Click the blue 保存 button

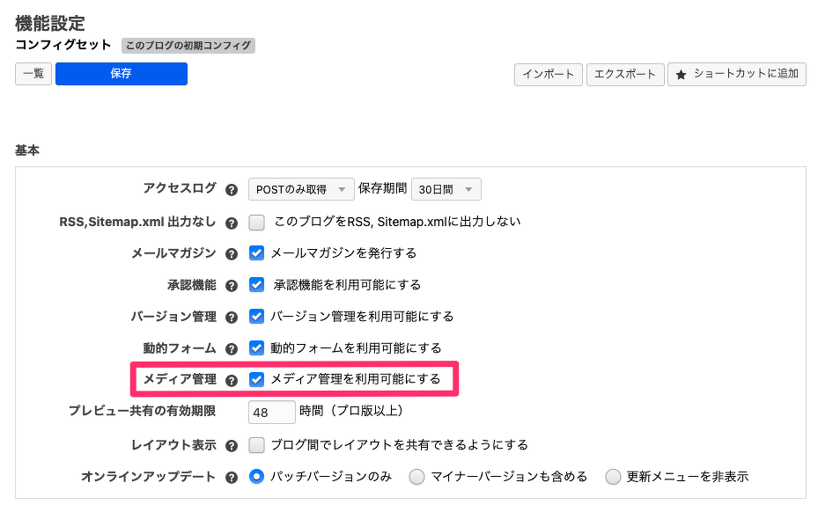[x=122, y=74]
